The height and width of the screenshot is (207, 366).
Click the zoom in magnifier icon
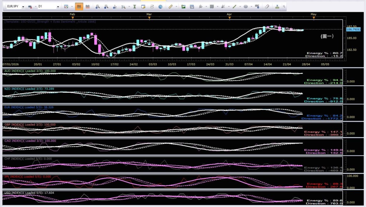tap(98, 6)
